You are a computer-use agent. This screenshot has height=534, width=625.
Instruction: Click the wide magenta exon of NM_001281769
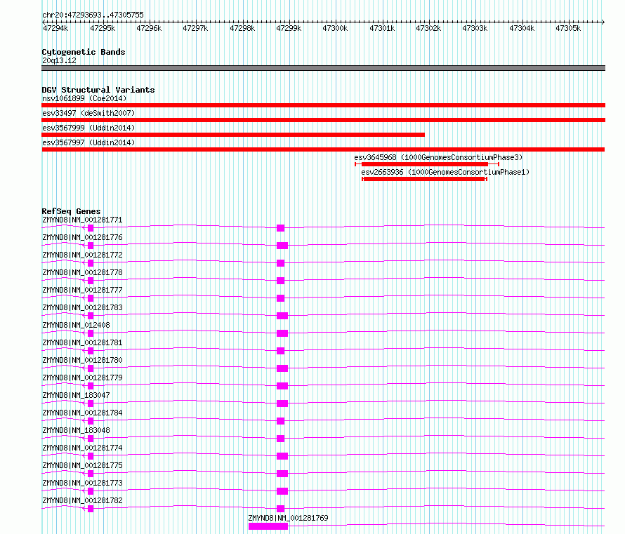(x=268, y=526)
